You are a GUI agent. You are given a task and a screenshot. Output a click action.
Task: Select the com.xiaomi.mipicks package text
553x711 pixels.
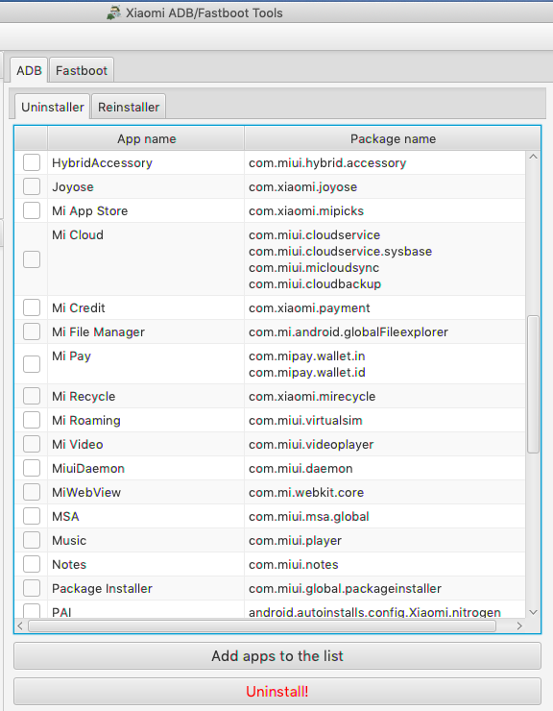(306, 210)
